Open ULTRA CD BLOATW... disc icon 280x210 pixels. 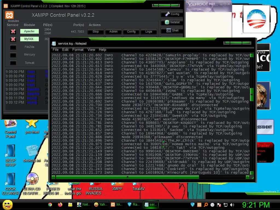point(32,184)
